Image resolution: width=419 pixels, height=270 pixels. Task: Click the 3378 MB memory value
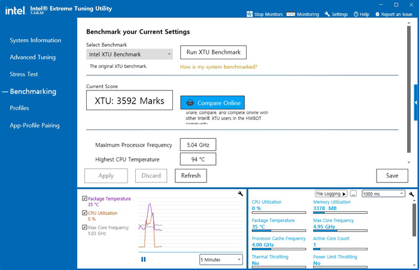tap(325, 208)
